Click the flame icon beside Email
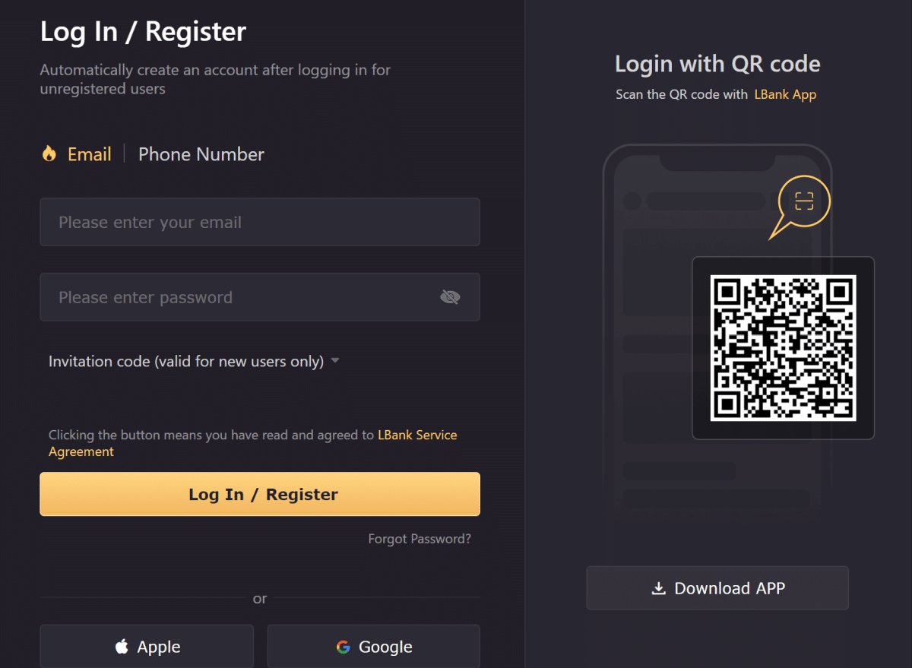 (49, 154)
